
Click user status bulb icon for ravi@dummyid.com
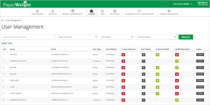tap(144, 81)
